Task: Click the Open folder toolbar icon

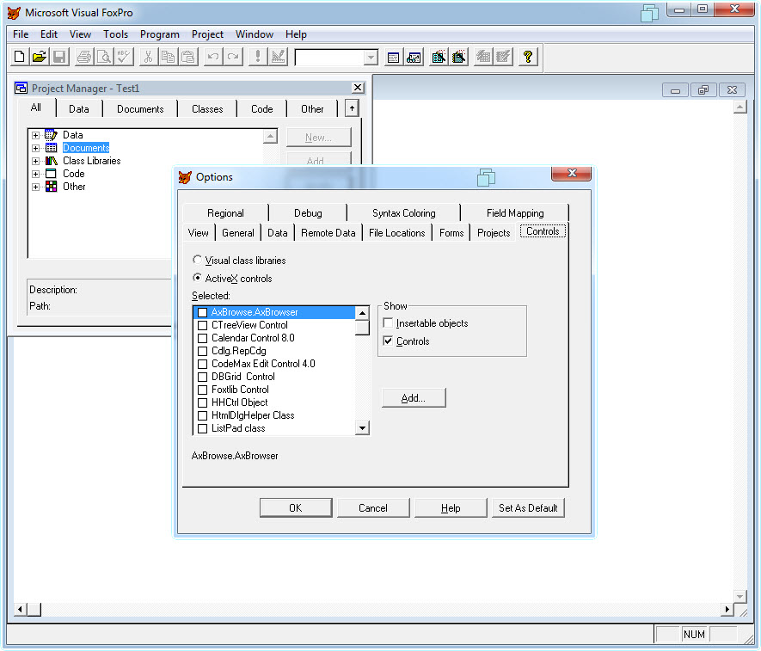Action: tap(40, 58)
